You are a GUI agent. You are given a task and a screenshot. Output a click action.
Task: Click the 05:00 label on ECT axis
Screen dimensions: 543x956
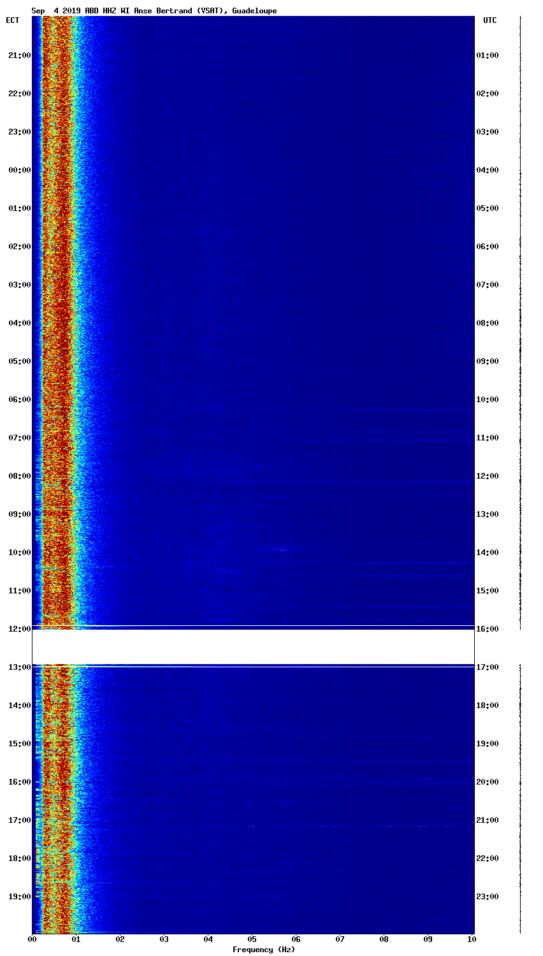coord(19,361)
